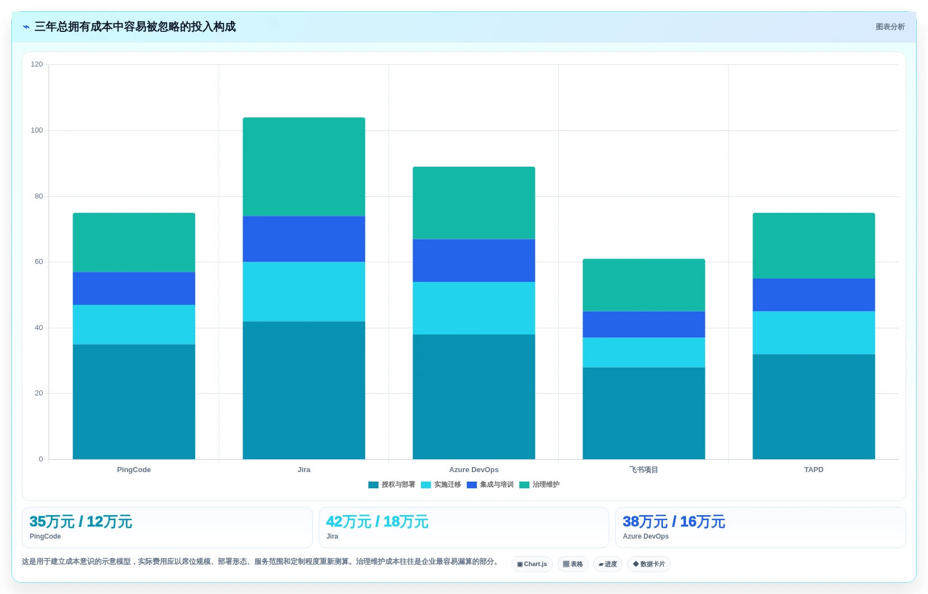Image resolution: width=928 pixels, height=594 pixels.
Task: Click the 图表分析 label in the header
Action: click(890, 27)
